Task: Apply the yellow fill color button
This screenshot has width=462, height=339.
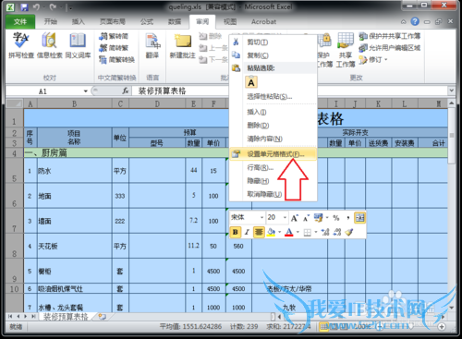Action: [x=271, y=232]
